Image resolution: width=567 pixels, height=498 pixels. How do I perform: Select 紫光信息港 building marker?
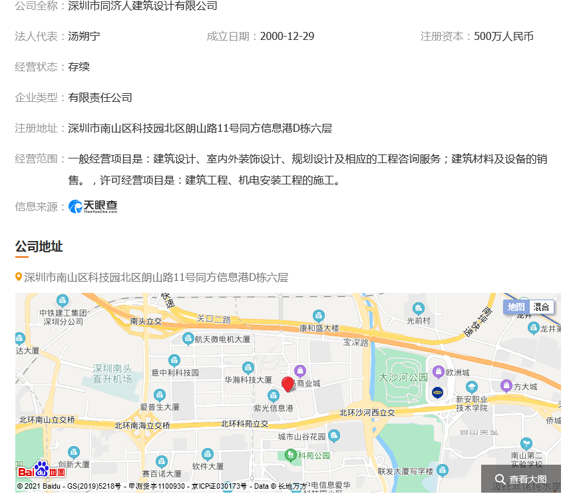coord(274,396)
